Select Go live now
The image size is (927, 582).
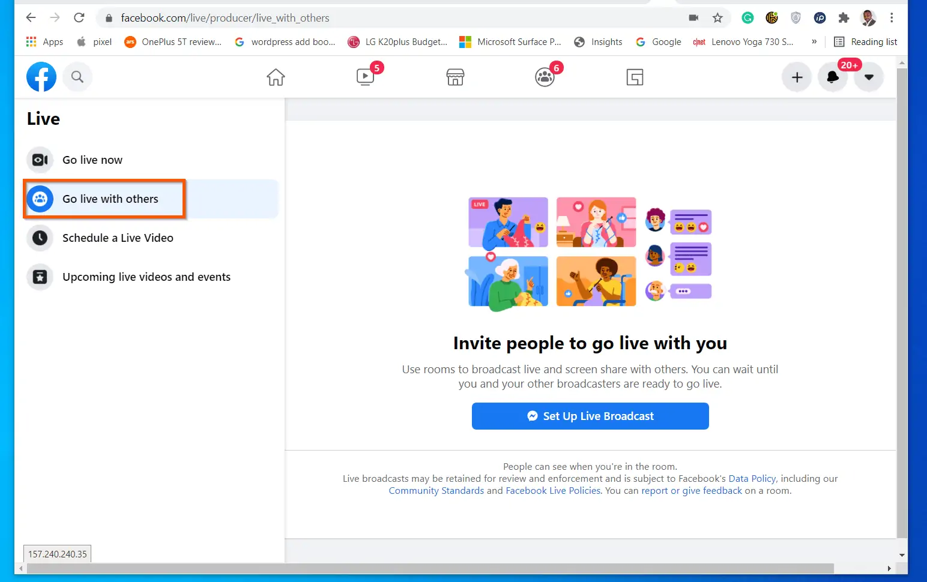point(151,160)
